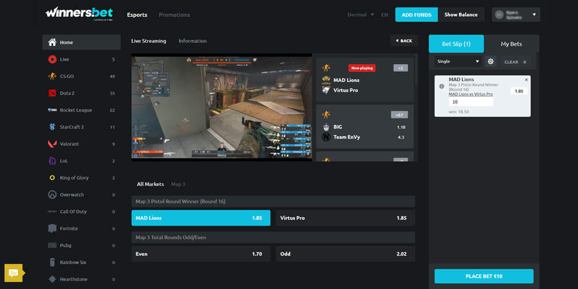Open the Esports menu item
The height and width of the screenshot is (289, 578).
click(x=137, y=15)
